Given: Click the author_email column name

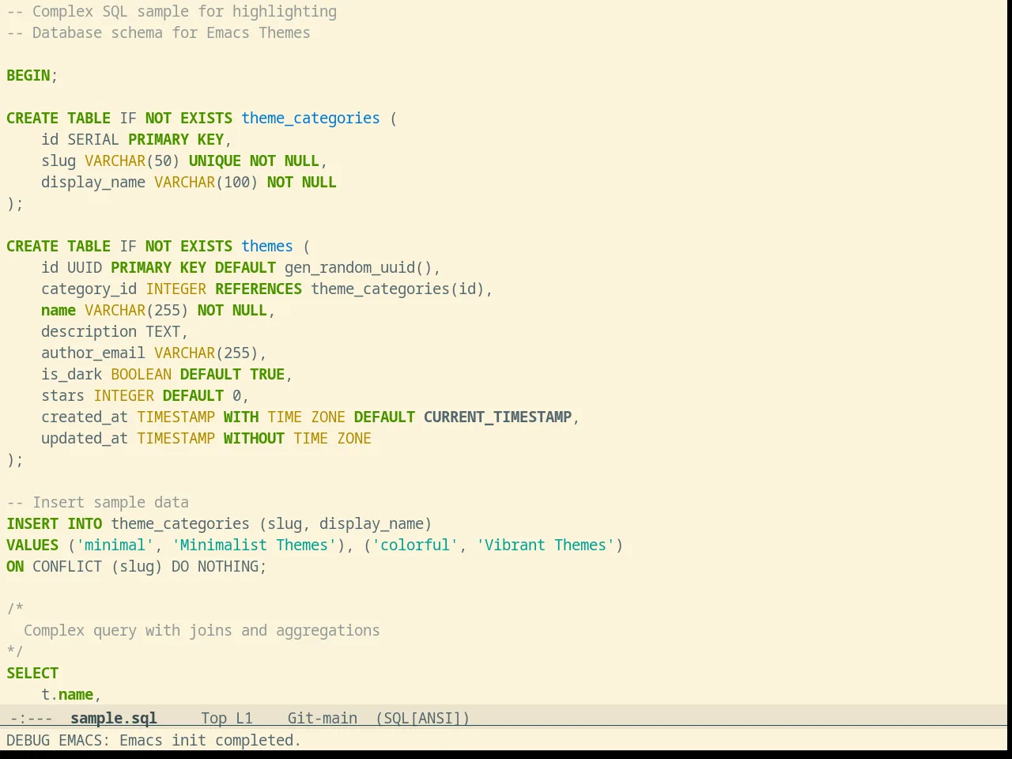Looking at the screenshot, I should click(93, 353).
